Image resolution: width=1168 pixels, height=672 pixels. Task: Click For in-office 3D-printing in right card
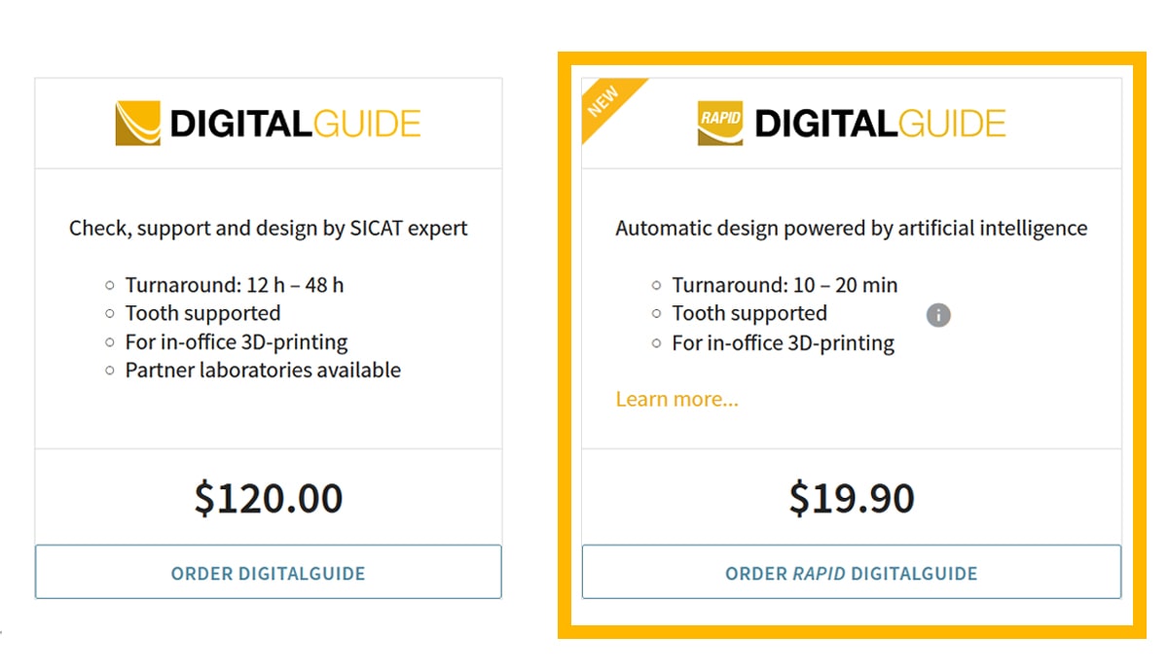pos(784,342)
